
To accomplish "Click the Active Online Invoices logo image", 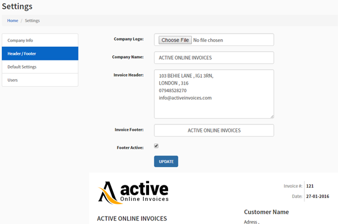I will (x=133, y=192).
